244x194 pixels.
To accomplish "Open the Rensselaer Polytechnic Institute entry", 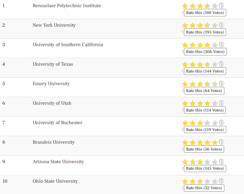I will [x=67, y=6].
